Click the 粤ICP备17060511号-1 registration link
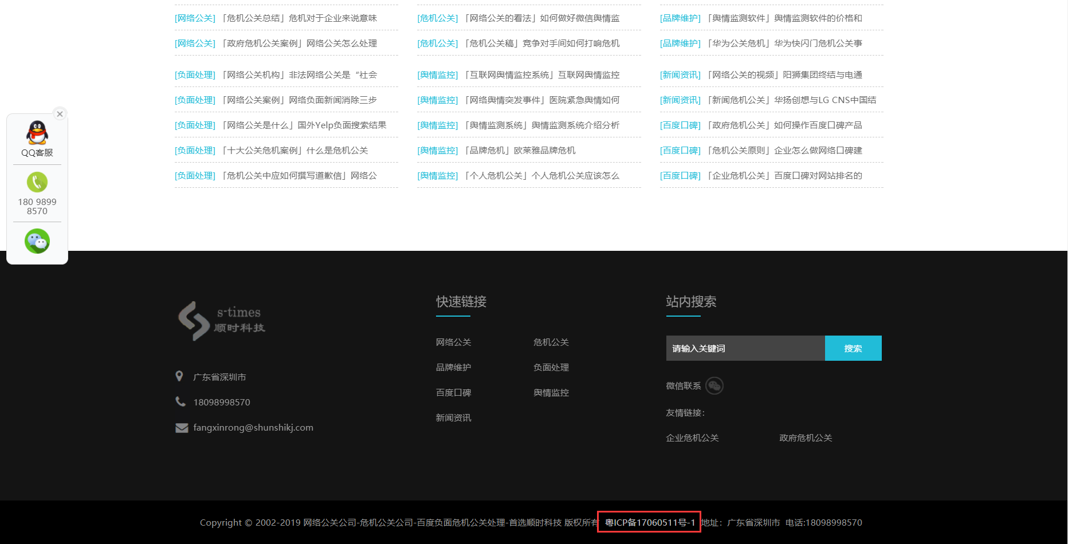This screenshot has height=544, width=1068. [x=649, y=522]
